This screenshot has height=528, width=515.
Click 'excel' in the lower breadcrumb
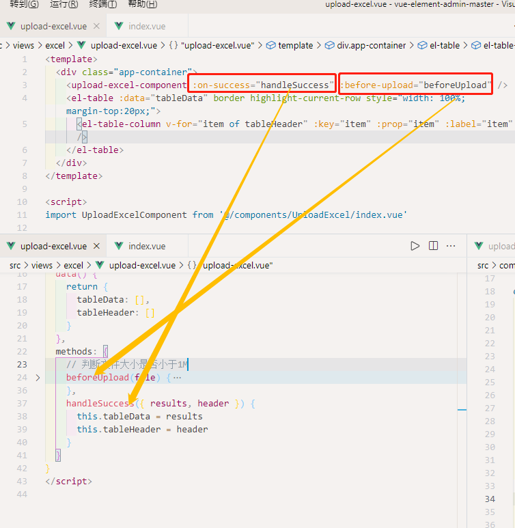(x=74, y=265)
